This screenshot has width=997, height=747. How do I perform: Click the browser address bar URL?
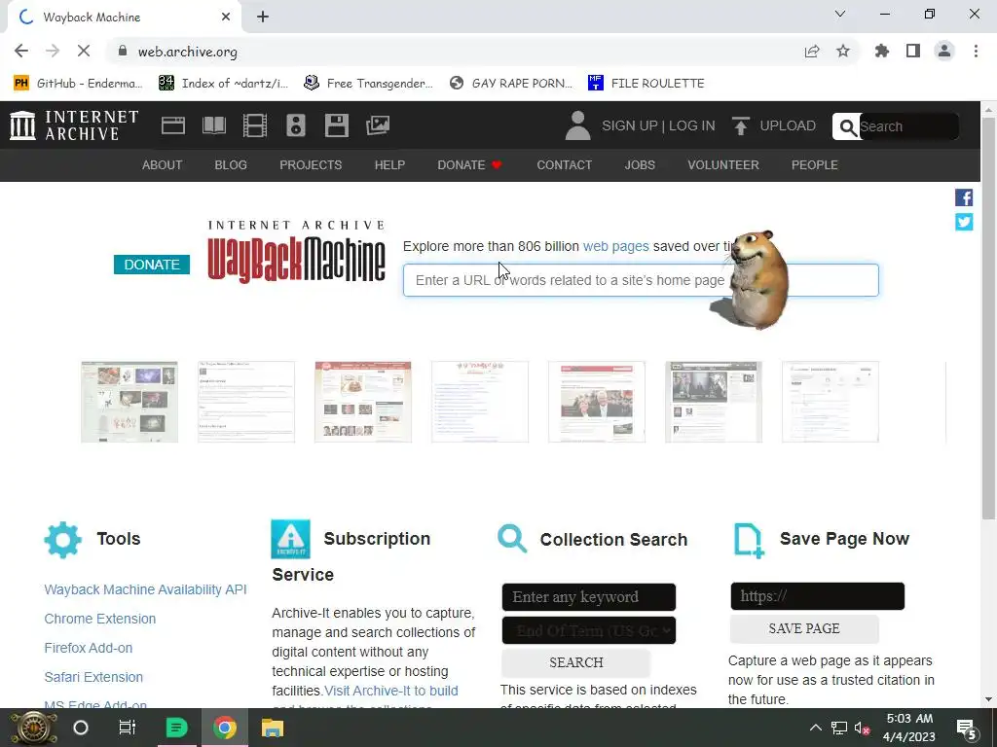click(188, 52)
